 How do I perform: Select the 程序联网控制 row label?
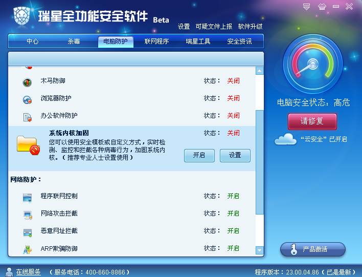coord(59,196)
